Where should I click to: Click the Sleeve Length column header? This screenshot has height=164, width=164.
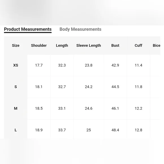pyautogui.click(x=89, y=46)
